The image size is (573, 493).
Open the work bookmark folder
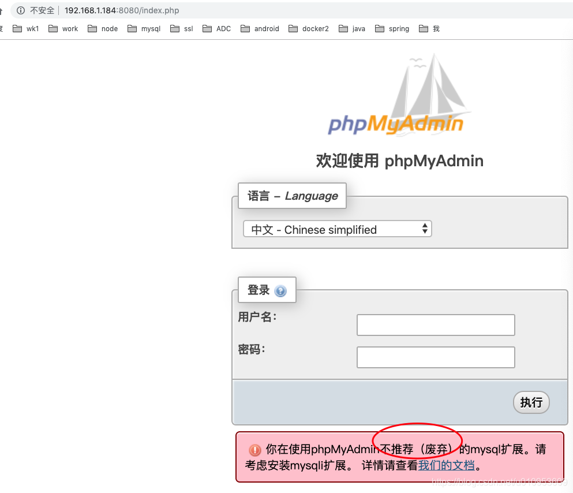[63, 28]
